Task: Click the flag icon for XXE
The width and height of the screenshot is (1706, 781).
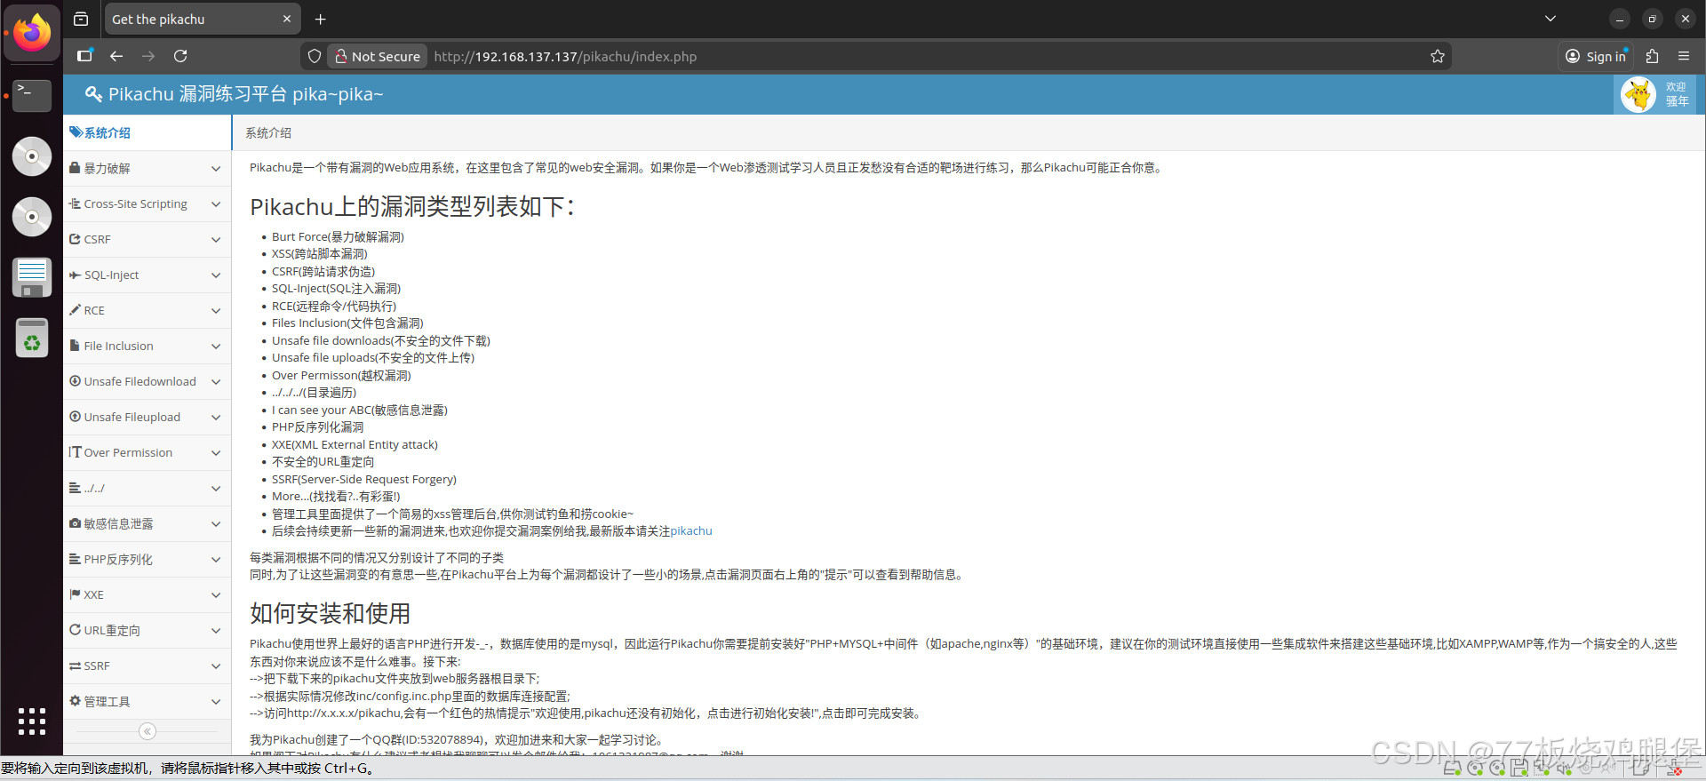Action: click(75, 594)
